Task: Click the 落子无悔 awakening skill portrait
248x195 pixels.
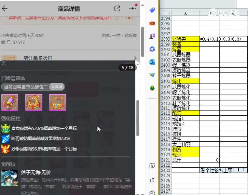Action: (x=9, y=178)
